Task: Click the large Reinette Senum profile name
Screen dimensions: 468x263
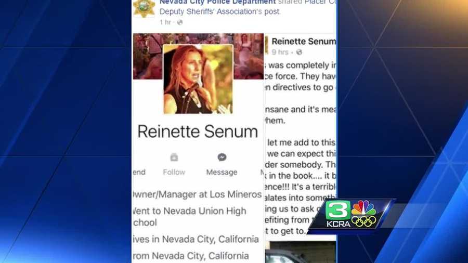Action: tap(198, 131)
